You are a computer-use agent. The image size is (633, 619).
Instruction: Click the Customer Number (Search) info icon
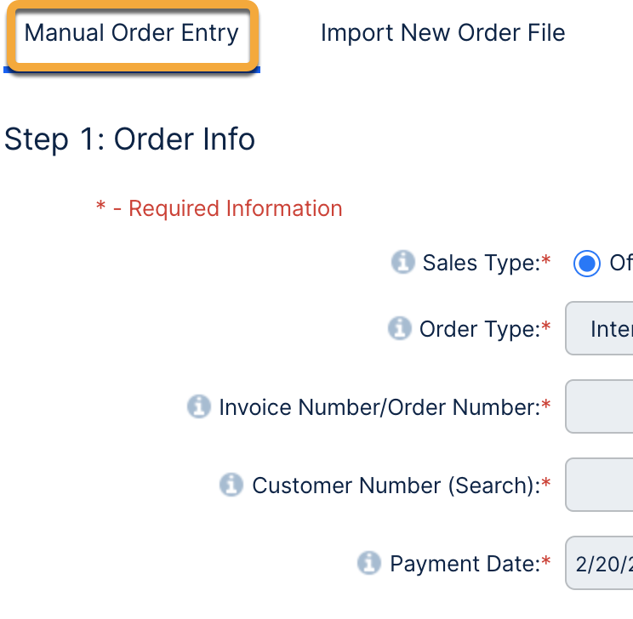[231, 485]
